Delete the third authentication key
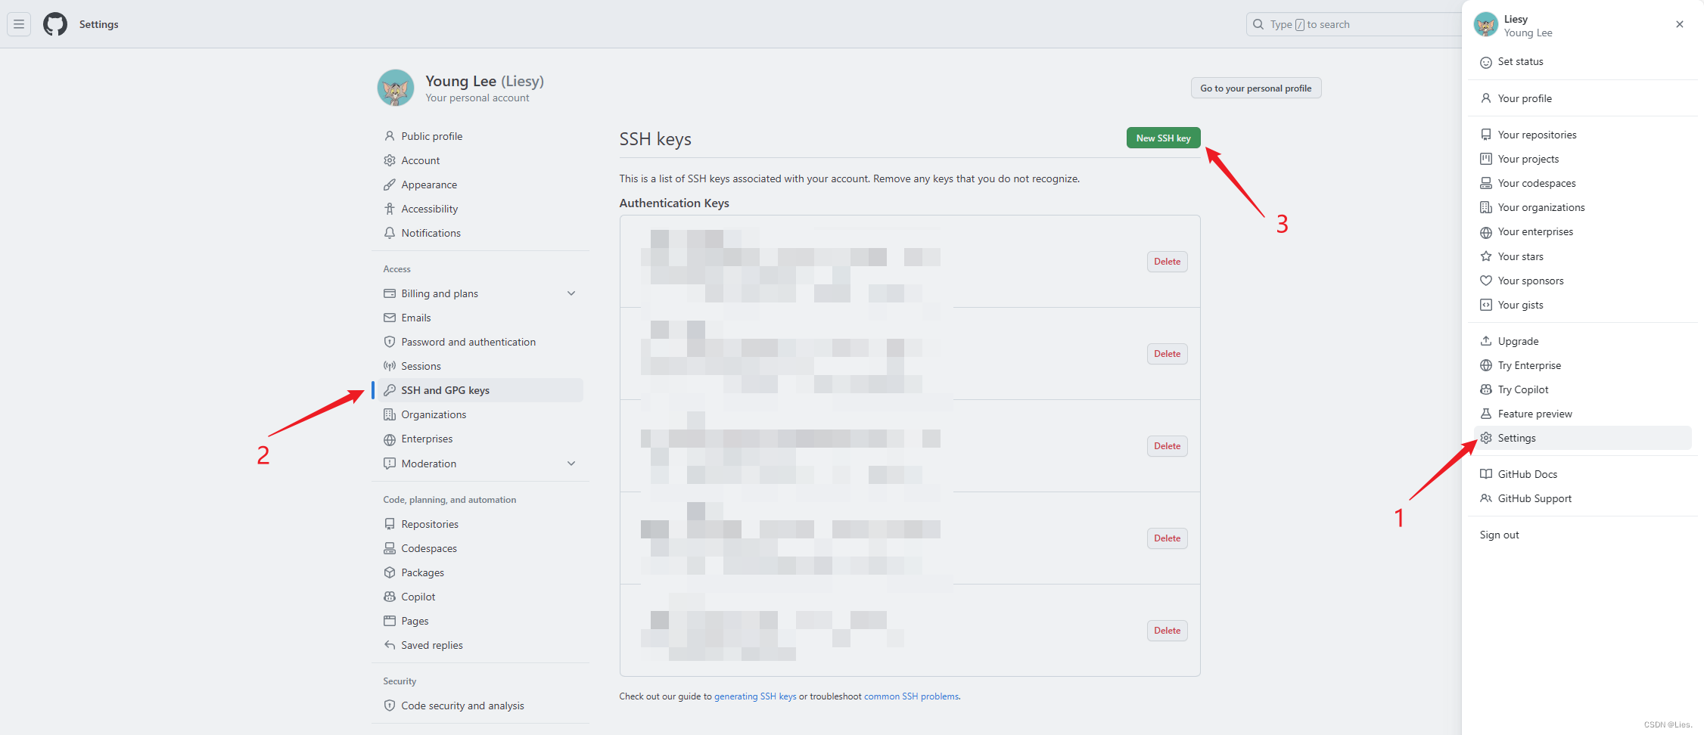 tap(1168, 446)
